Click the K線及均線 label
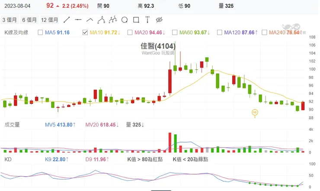Viewport: 320px width, 191px height. point(16,32)
